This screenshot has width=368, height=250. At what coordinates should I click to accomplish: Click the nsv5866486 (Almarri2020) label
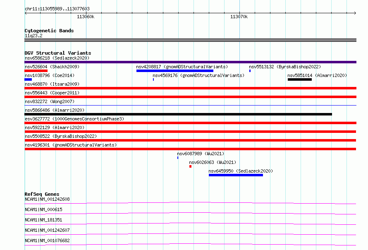55,110
